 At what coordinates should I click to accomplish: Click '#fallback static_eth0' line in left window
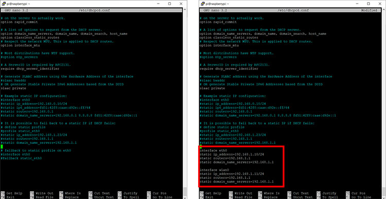(x=21, y=158)
